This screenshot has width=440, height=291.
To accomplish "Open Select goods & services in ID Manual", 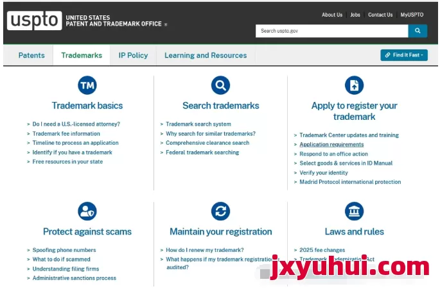I will point(346,163).
